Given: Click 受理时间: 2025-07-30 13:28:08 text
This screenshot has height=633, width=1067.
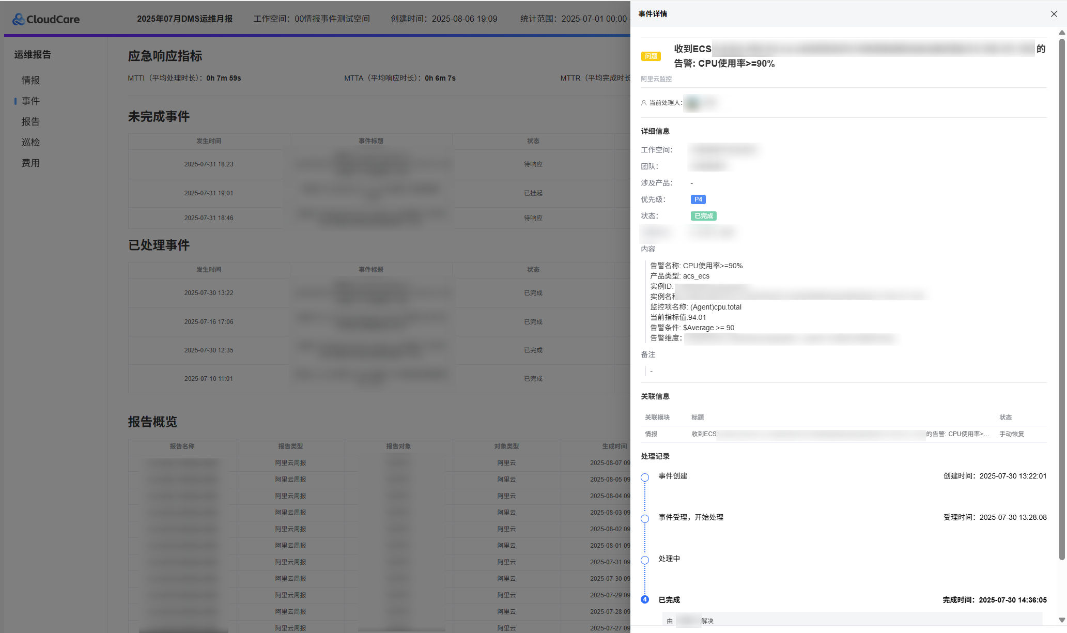Looking at the screenshot, I should click(x=995, y=517).
